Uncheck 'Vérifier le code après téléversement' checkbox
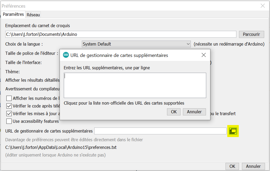 coord(9,106)
